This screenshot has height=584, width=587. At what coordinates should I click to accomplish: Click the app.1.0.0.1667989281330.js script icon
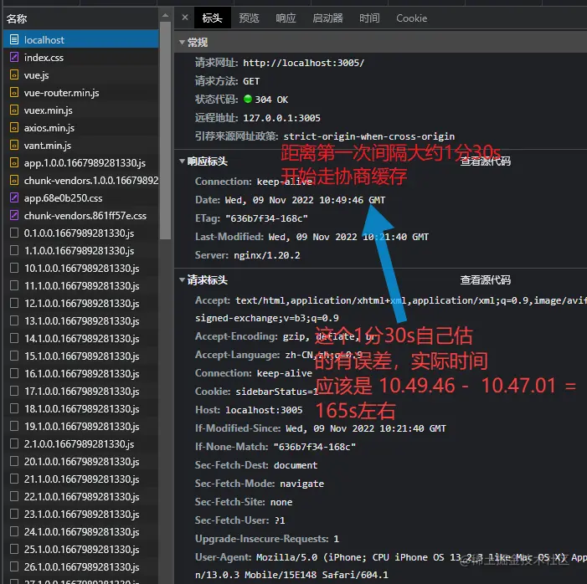pos(14,163)
